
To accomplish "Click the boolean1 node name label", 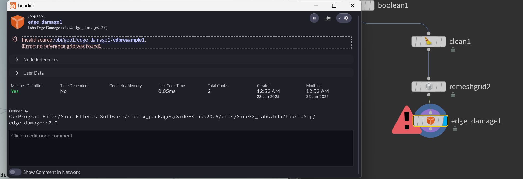I will point(393,5).
